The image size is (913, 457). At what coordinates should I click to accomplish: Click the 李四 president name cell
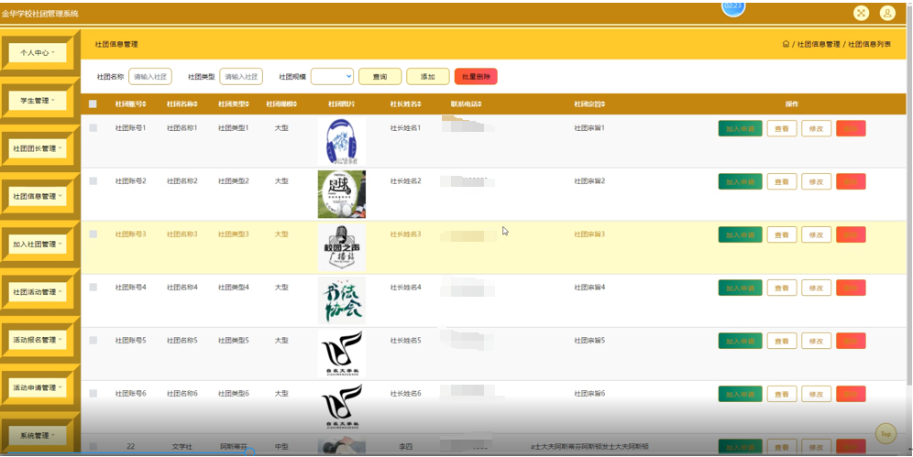405,447
